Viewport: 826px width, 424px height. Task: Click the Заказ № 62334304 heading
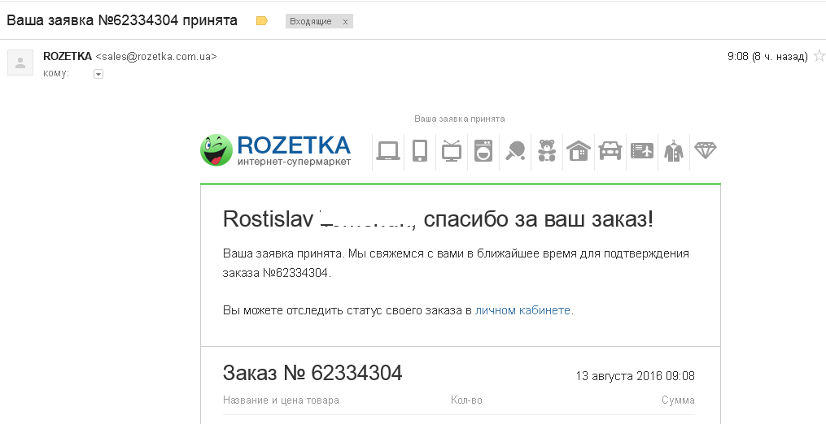(313, 373)
